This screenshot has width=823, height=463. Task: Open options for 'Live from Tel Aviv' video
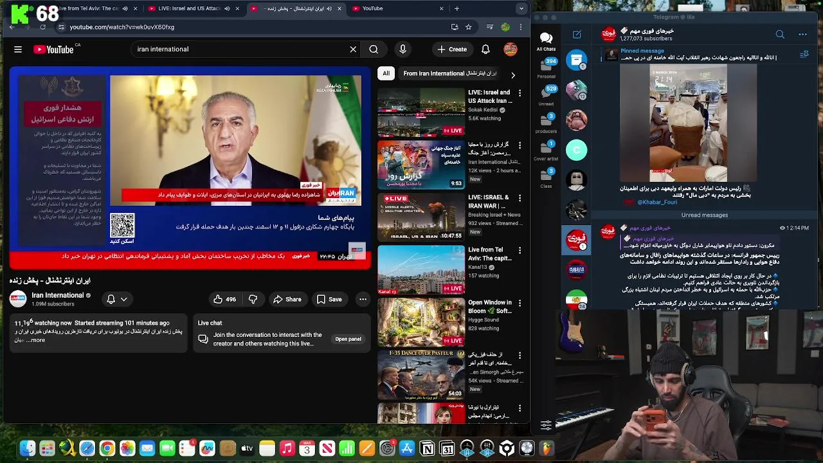(520, 250)
